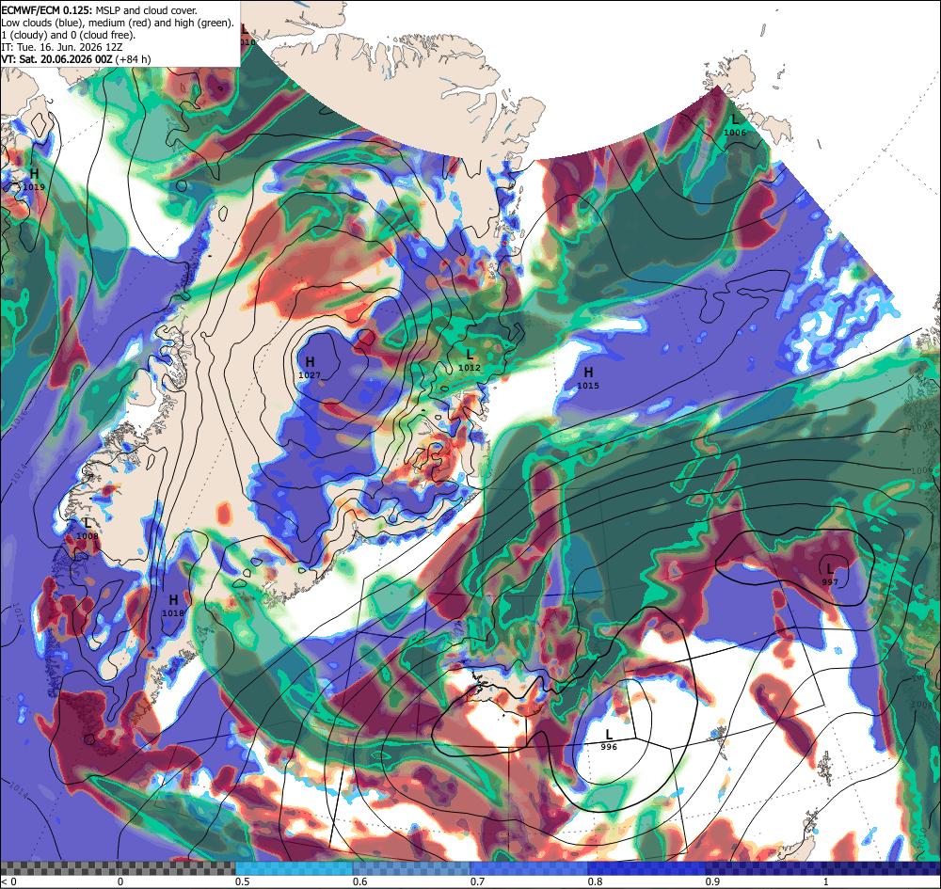Click the VT valid time line
This screenshot has height=889, width=941.
coord(75,59)
